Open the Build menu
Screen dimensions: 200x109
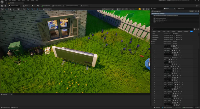coord(28,1)
